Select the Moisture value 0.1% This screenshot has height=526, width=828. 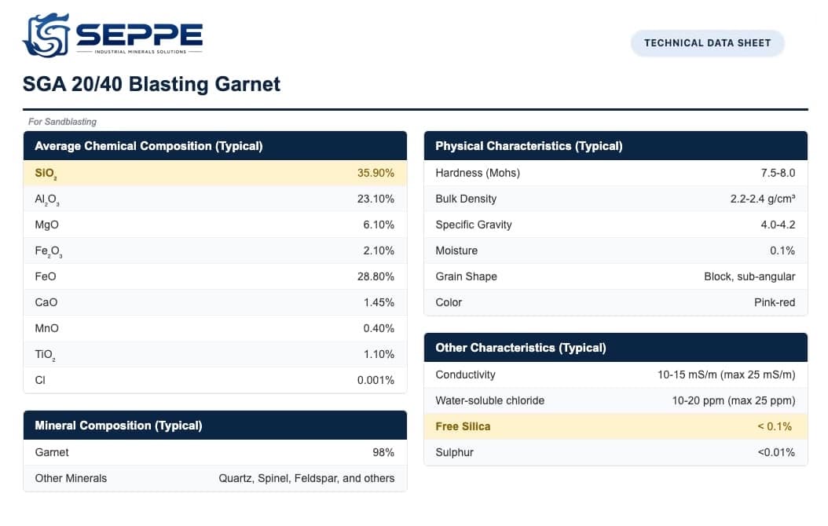(782, 250)
